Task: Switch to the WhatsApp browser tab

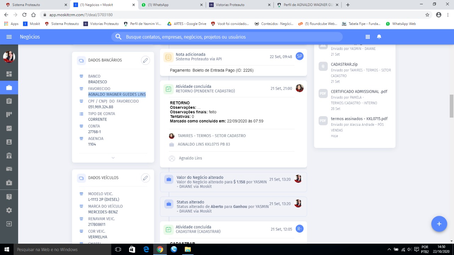Action: point(171,5)
